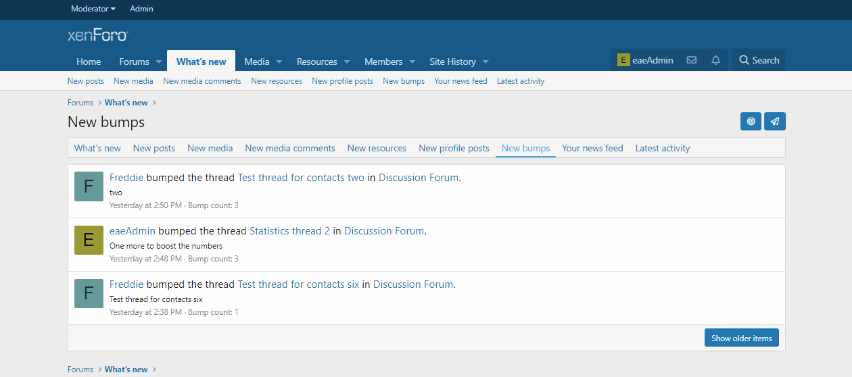The height and width of the screenshot is (377, 852).
Task: Switch to the Latest activity tab
Action: pyautogui.click(x=662, y=148)
